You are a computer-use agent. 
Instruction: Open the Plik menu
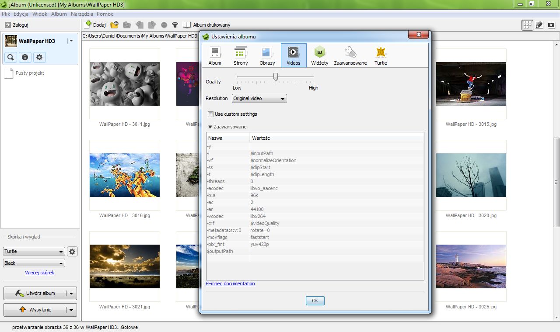(6, 14)
